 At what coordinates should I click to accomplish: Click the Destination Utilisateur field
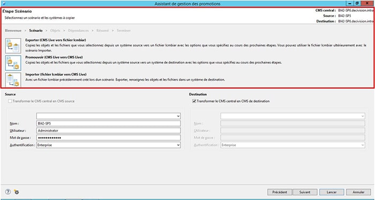pyautogui.click(x=292, y=130)
